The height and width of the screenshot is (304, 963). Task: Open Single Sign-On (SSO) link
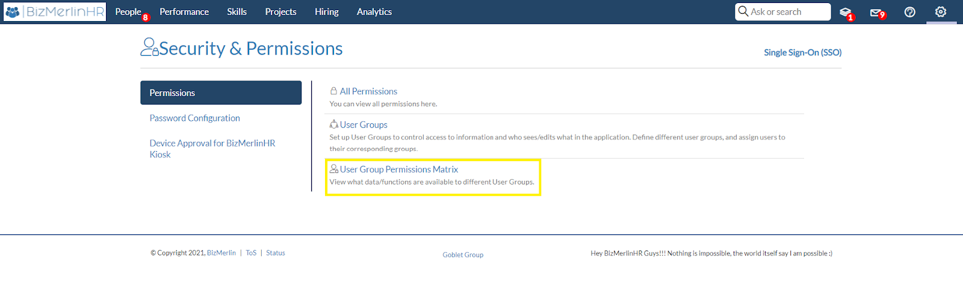(x=803, y=52)
